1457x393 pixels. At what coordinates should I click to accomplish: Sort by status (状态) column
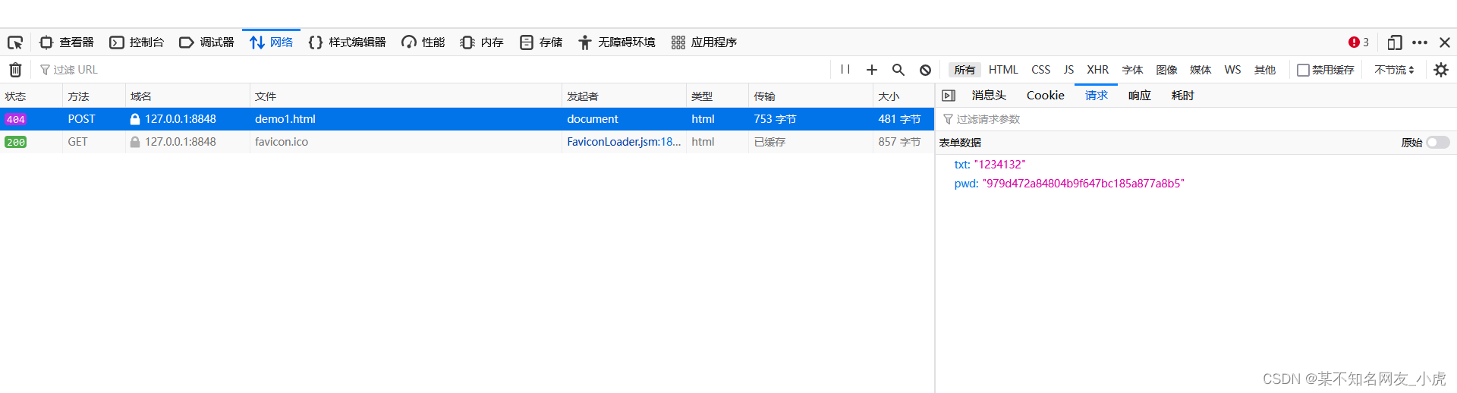[x=31, y=96]
